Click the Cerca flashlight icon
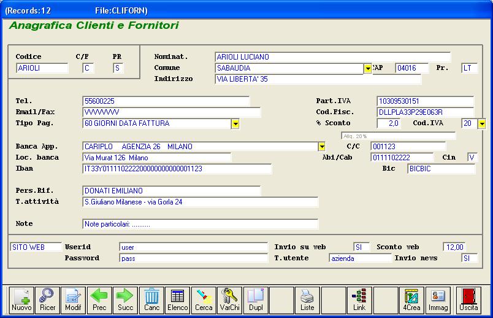This screenshot has width=493, height=318. tap(204, 300)
